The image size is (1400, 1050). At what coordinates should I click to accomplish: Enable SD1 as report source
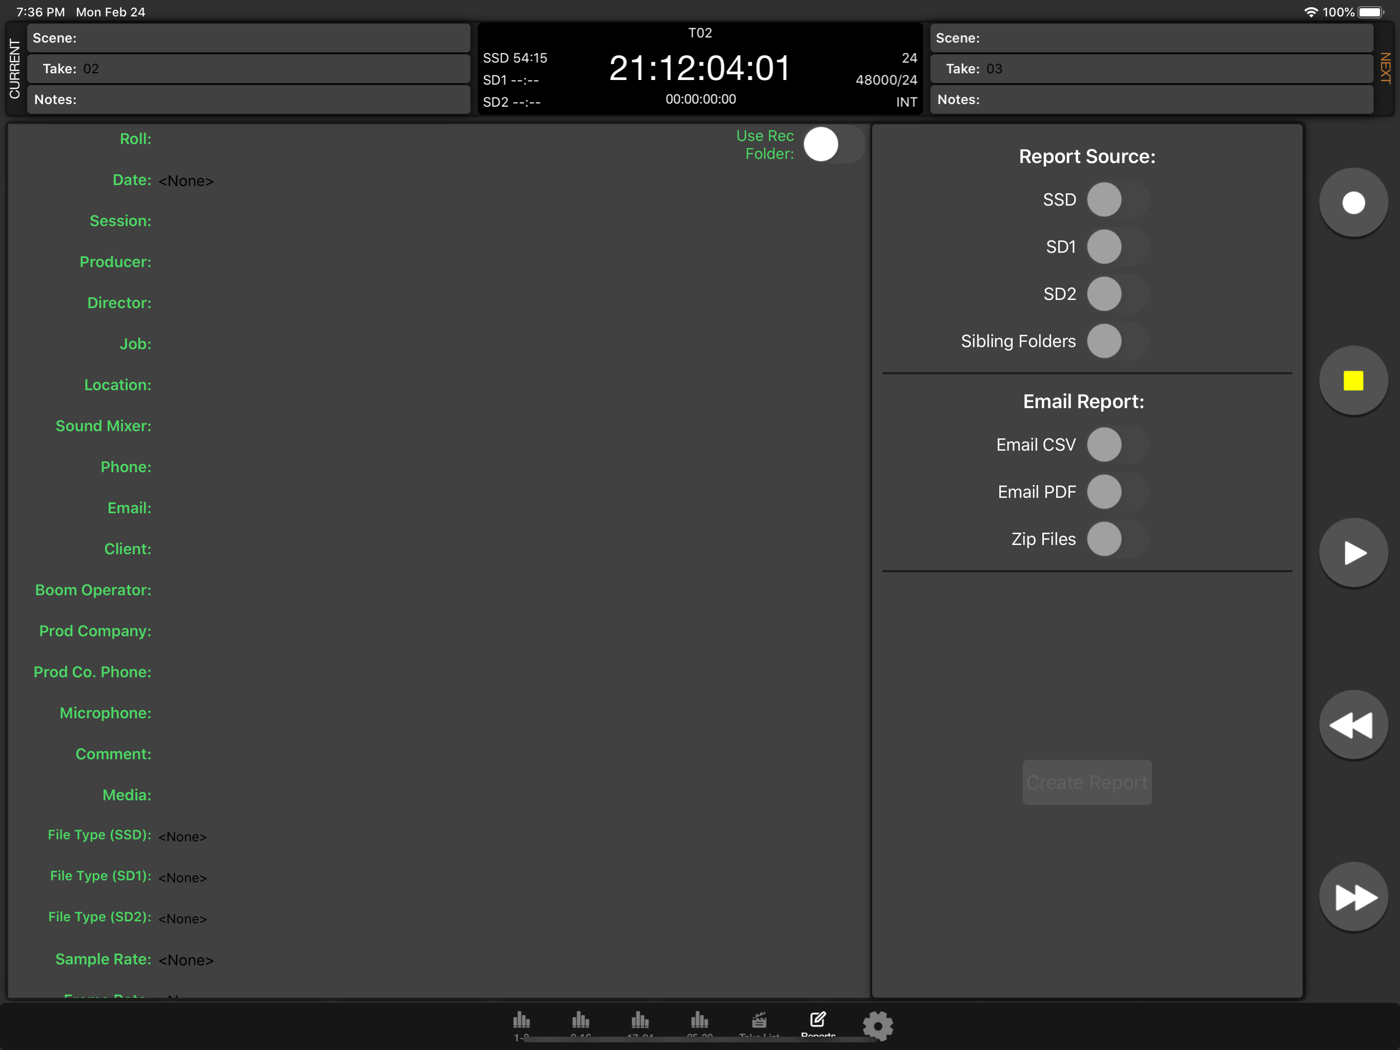point(1118,247)
